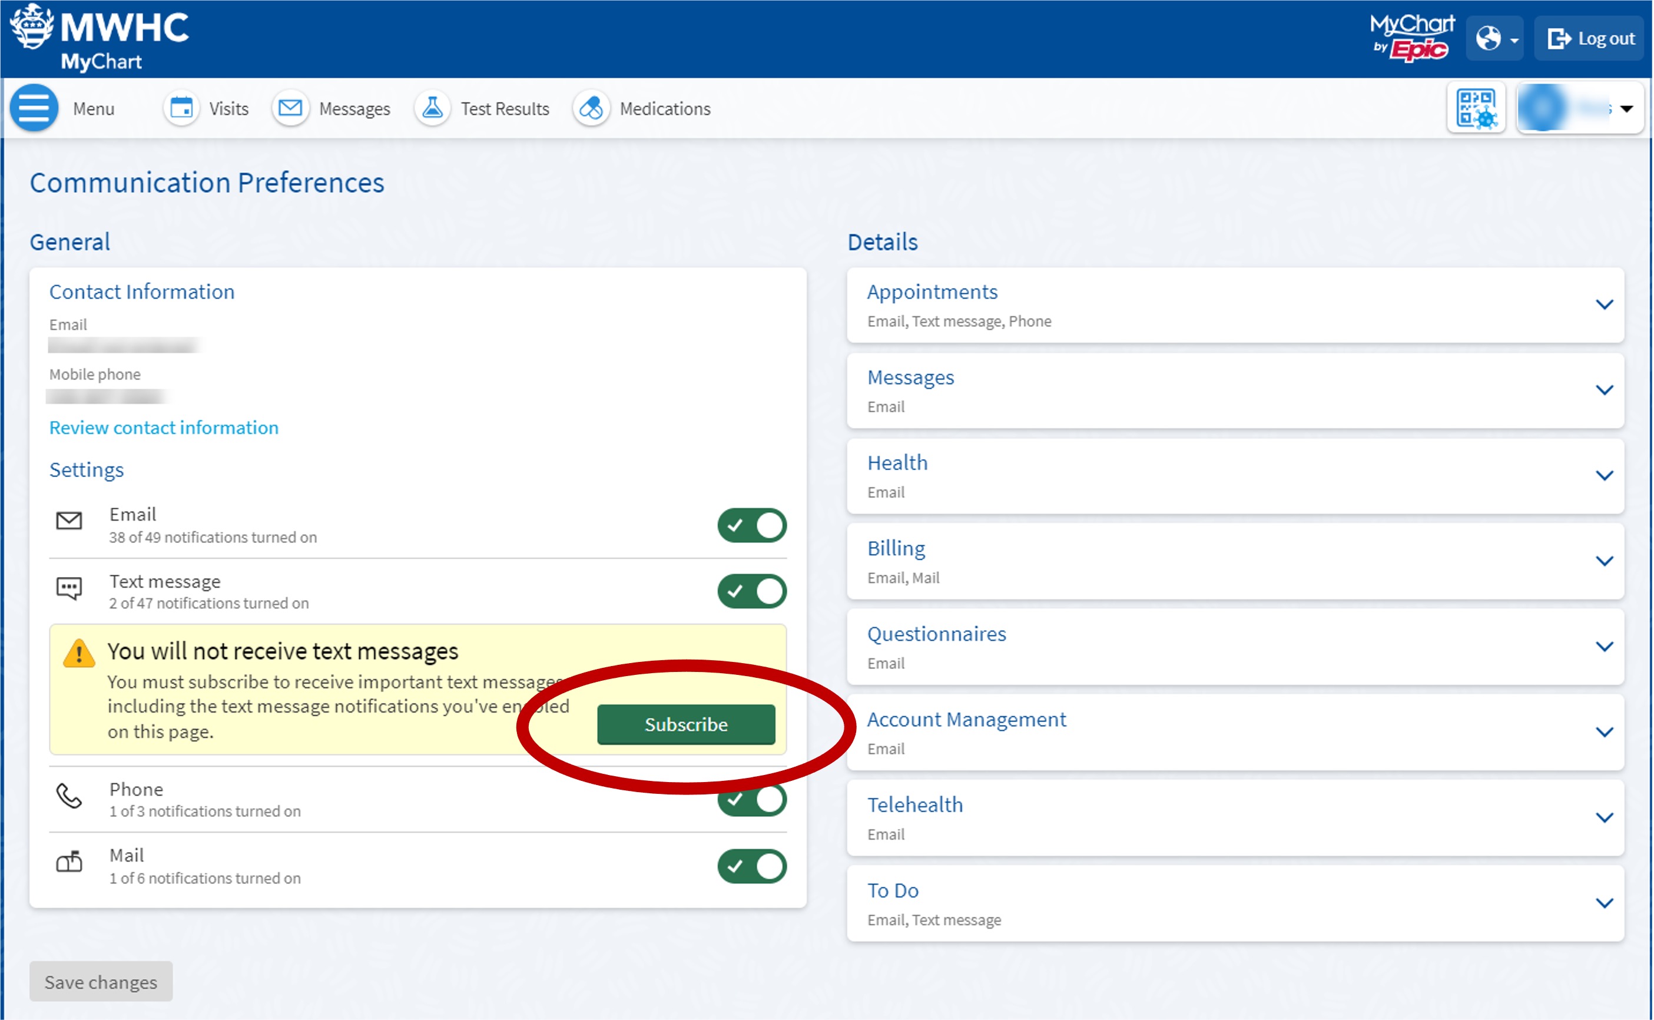Click the Test Results flask icon

pos(433,109)
